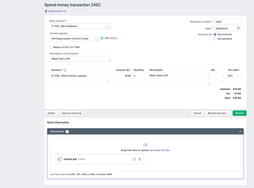Viewport: 254px width, 188px height.
Task: Click the green Record button
Action: (239, 113)
